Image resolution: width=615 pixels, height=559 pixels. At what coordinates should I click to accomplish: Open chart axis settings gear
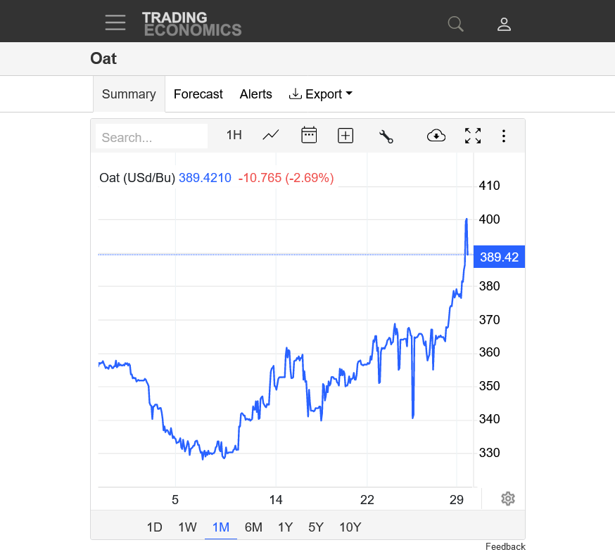(x=508, y=499)
